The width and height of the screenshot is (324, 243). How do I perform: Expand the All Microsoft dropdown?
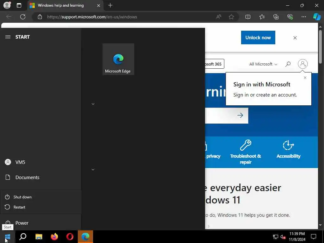[263, 64]
